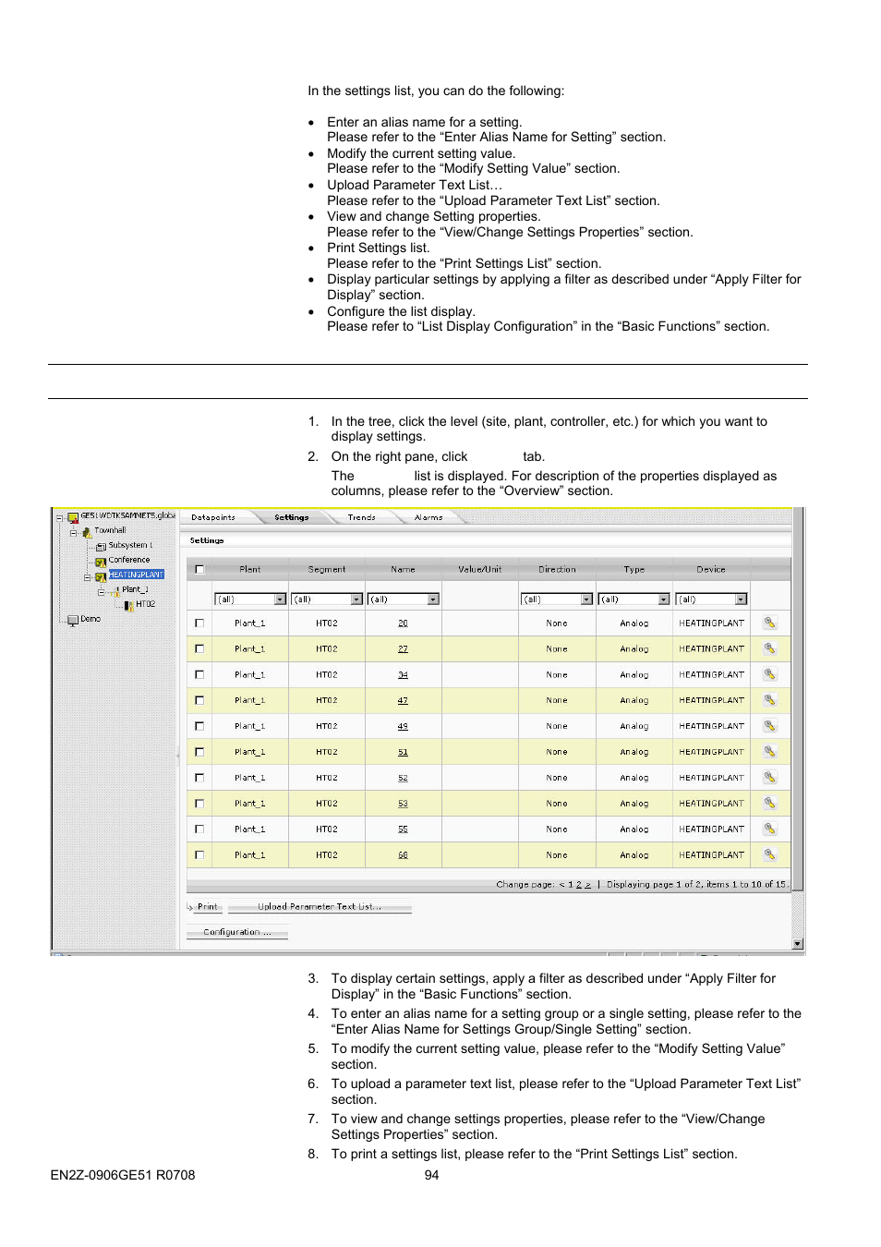The height and width of the screenshot is (1247, 881).
Task: Open the Plant column filter dropdown
Action: coord(280,599)
